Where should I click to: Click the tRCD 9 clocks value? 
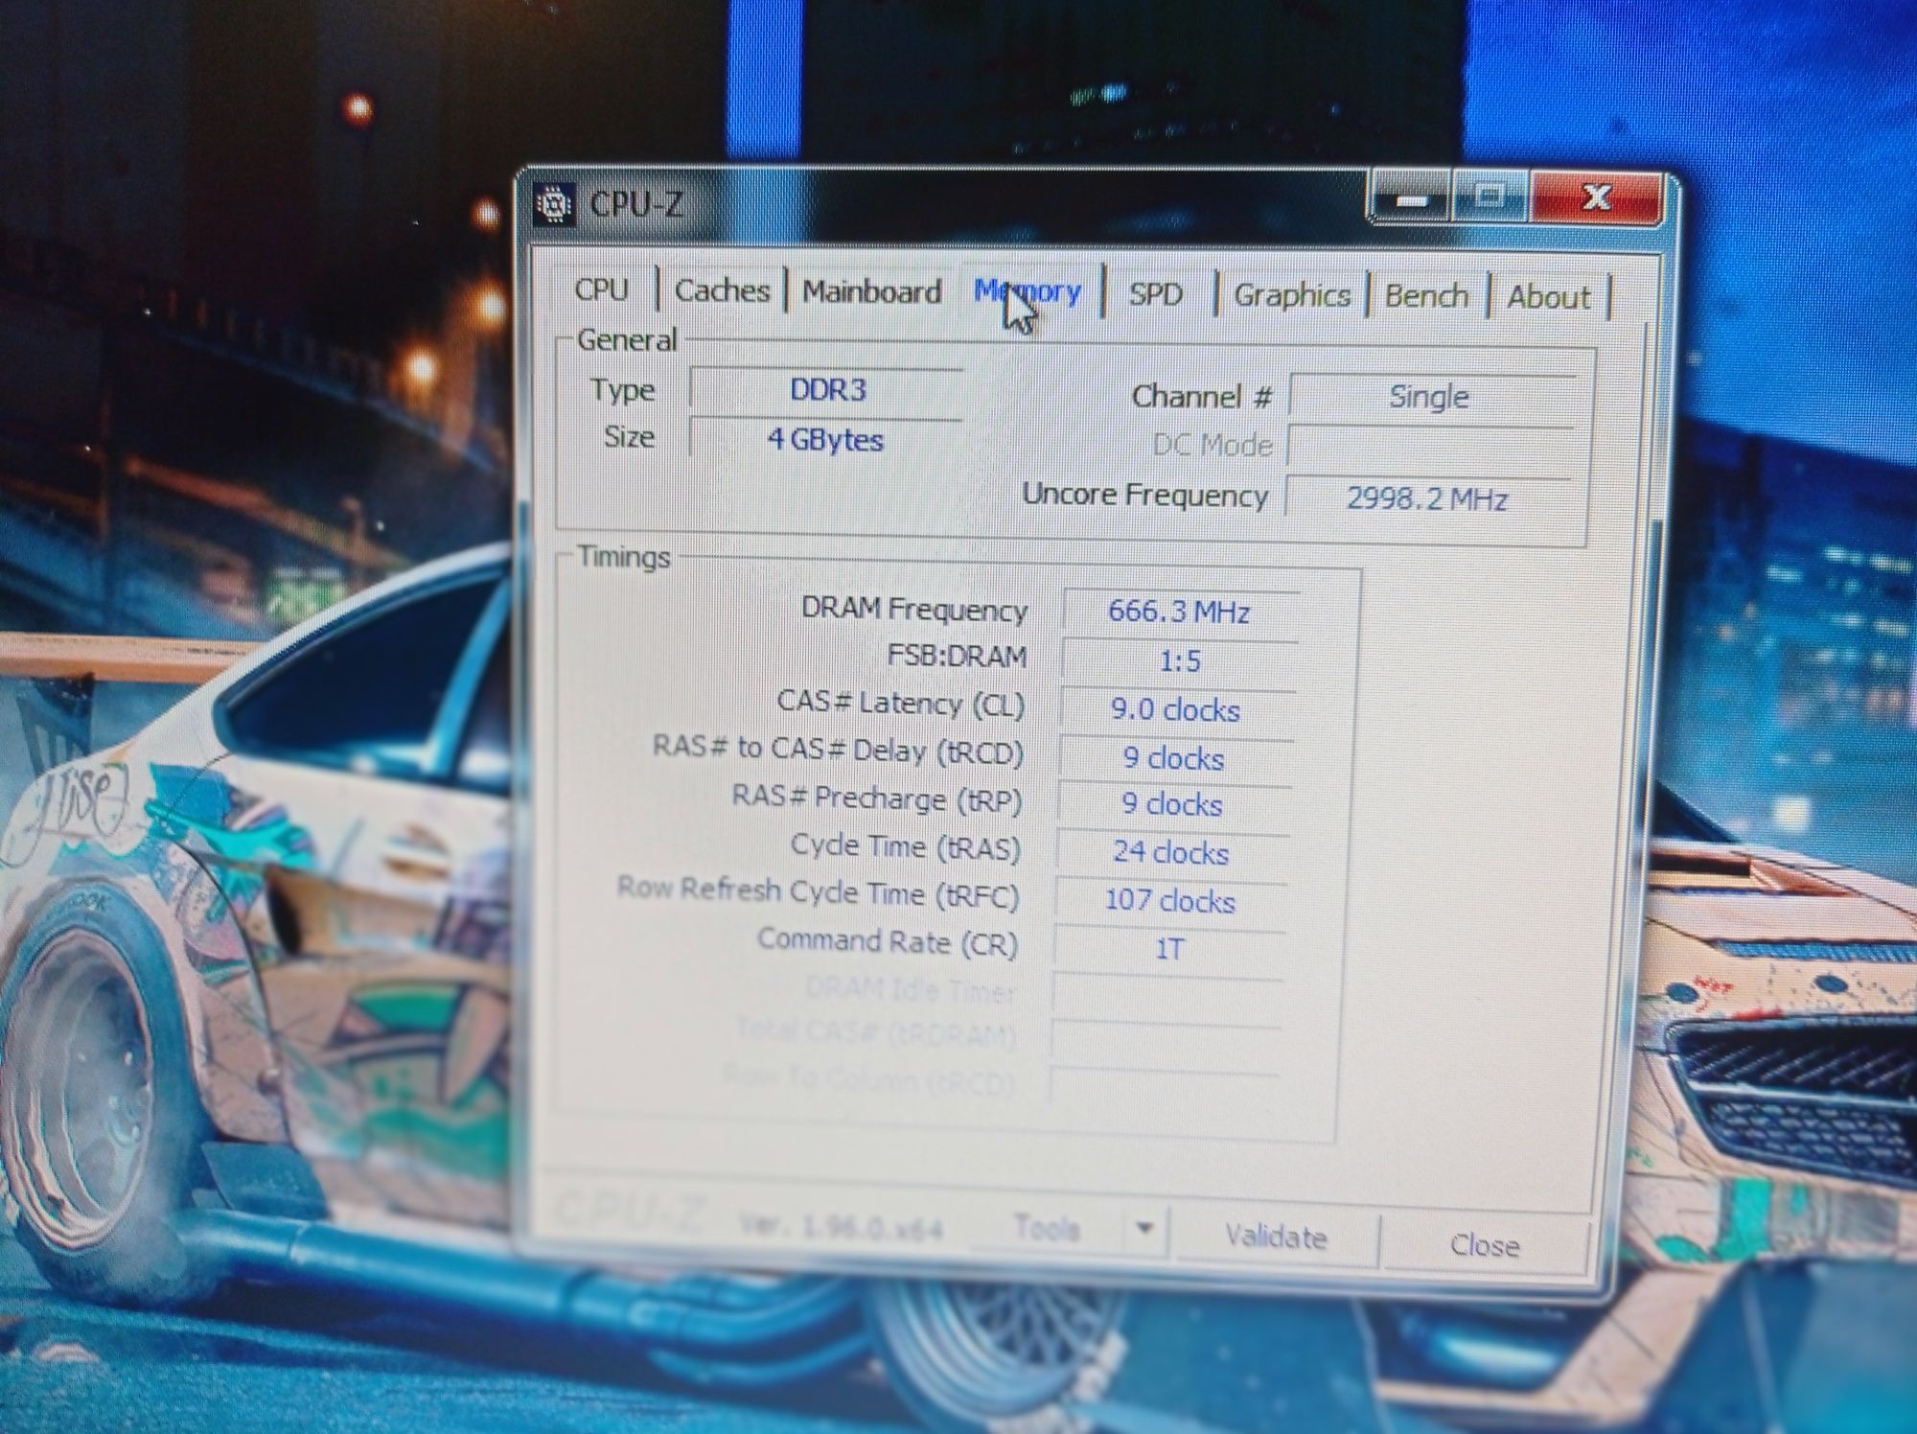click(1174, 758)
